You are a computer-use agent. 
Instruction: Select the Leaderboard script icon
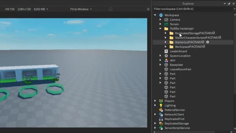(166, 51)
